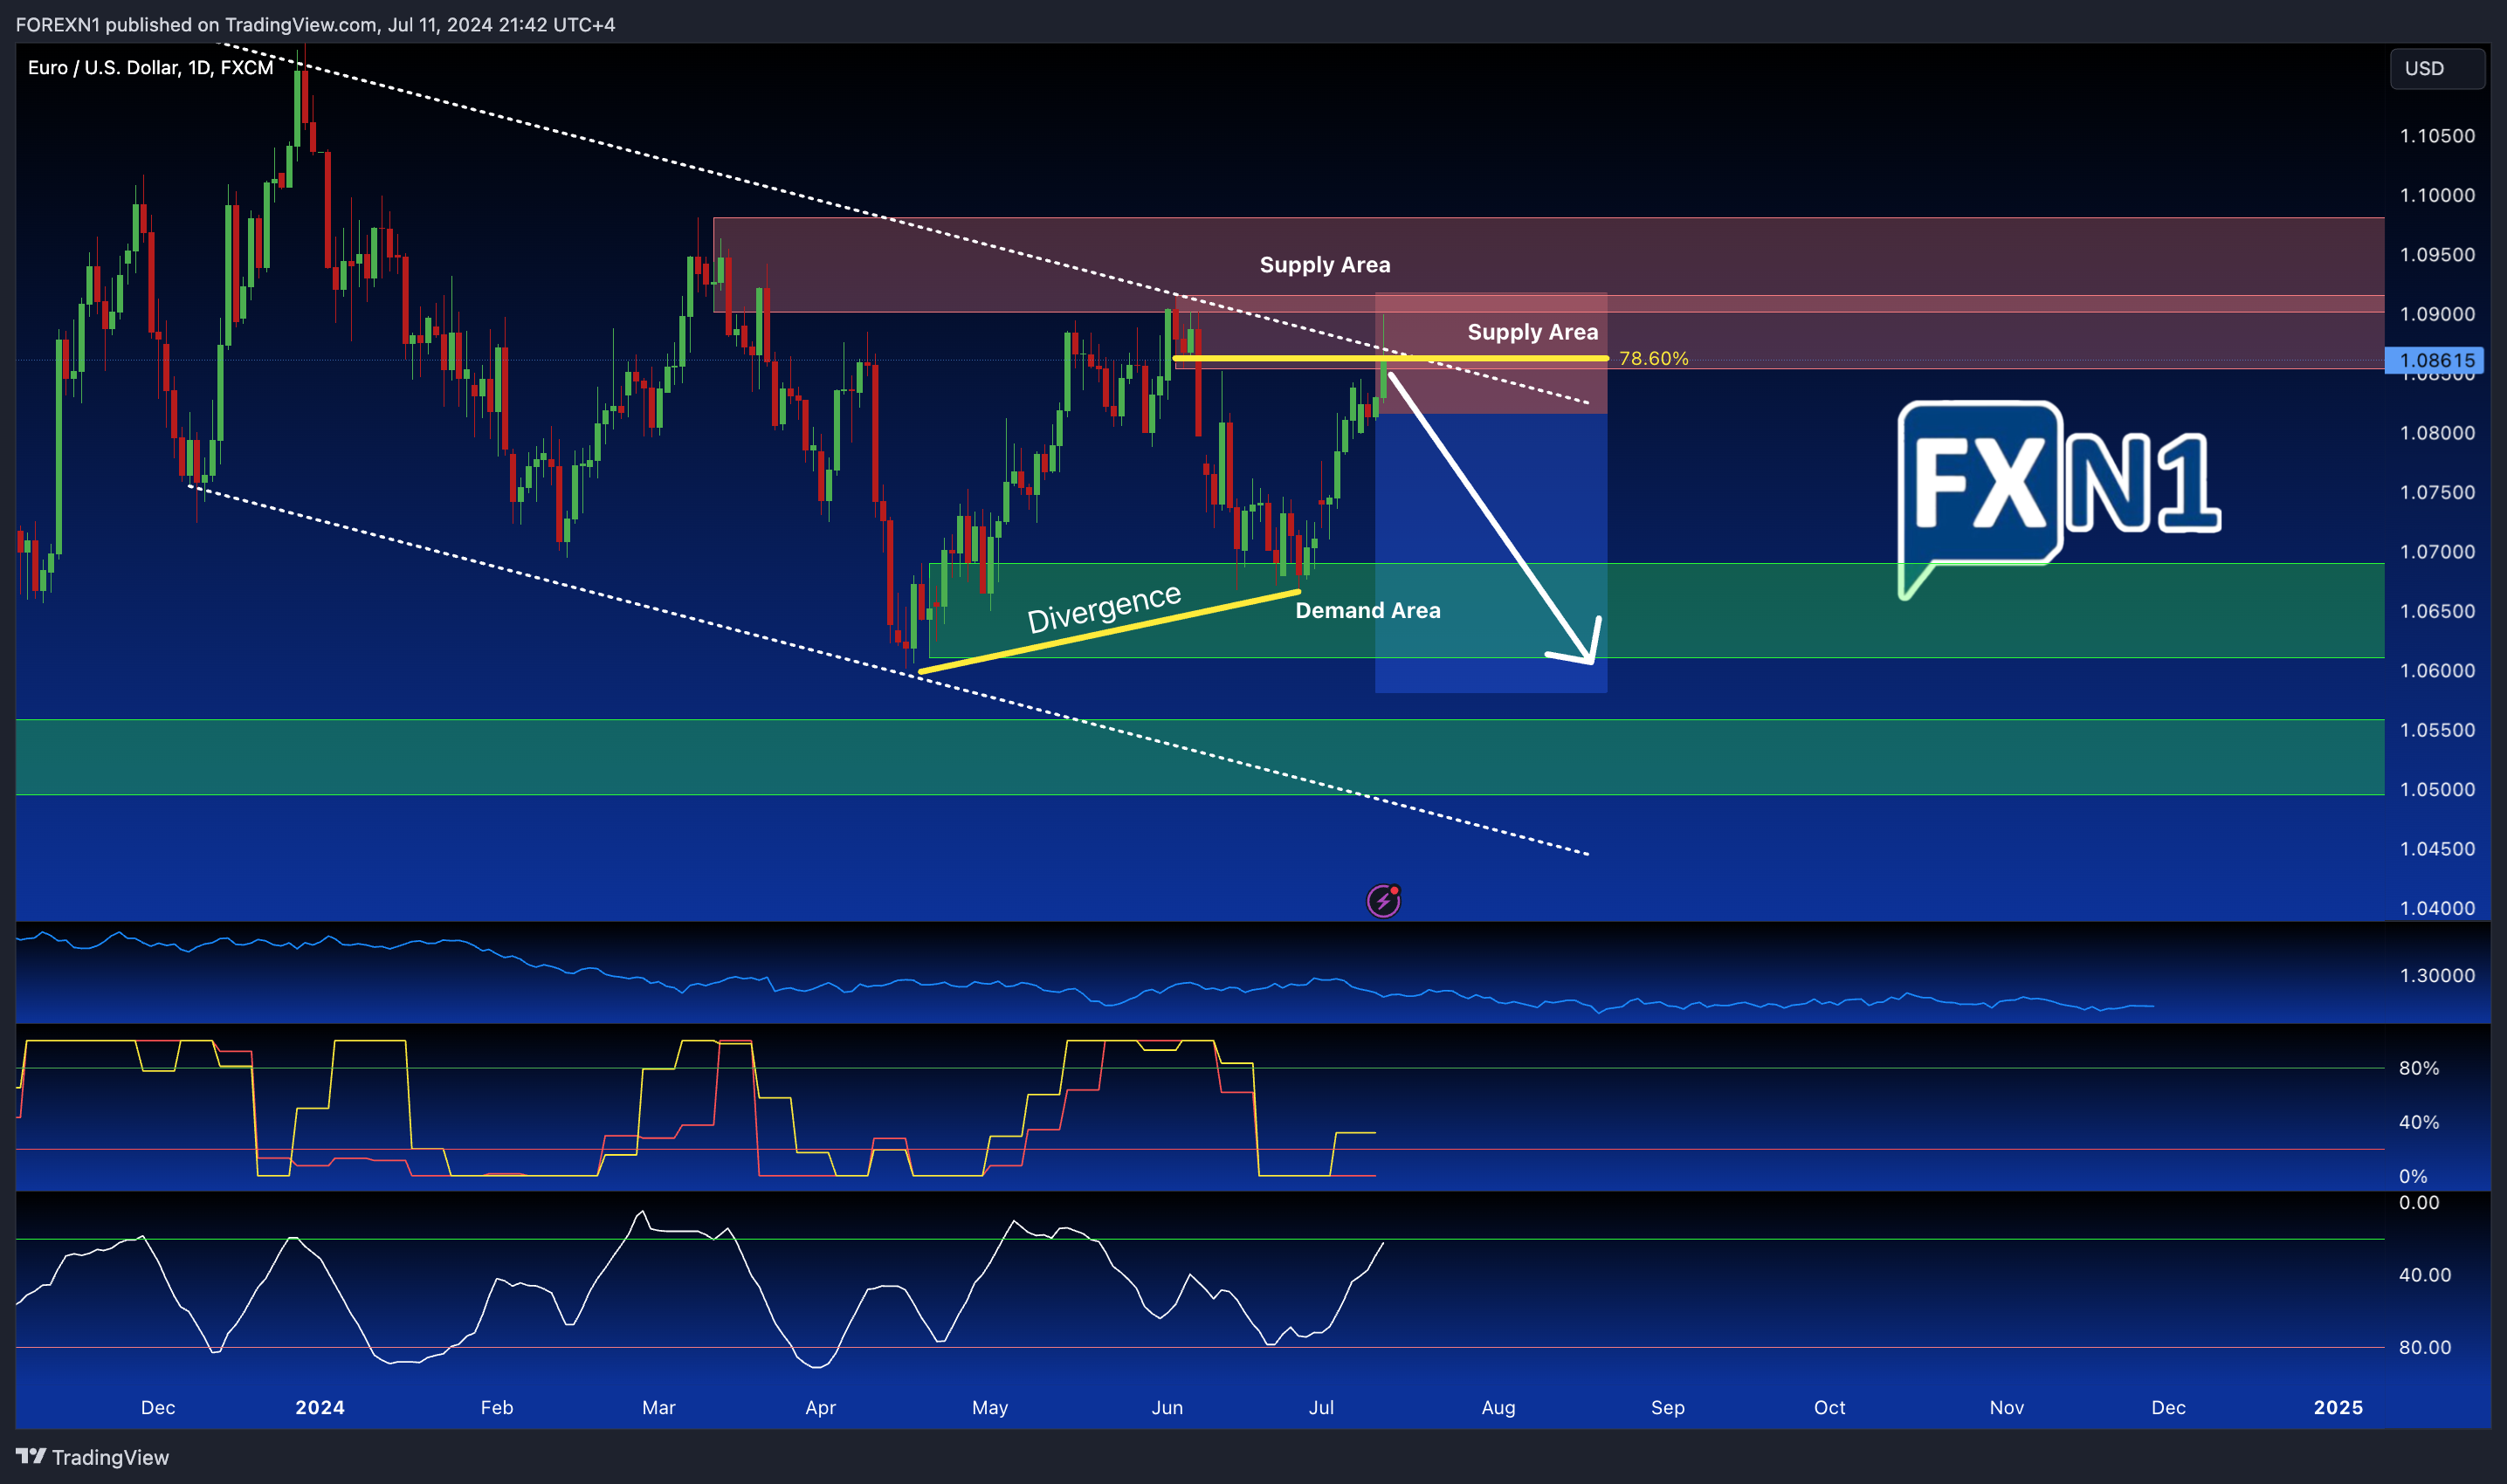This screenshot has height=1484, width=2507.
Task: Click the 80% oscillator axis label
Action: [x=2418, y=1068]
